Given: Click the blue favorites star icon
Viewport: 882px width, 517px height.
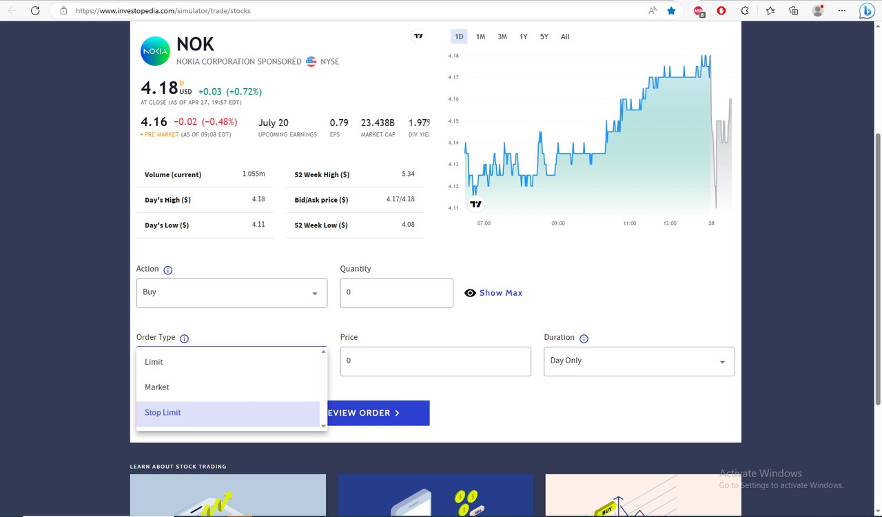Looking at the screenshot, I should (671, 10).
